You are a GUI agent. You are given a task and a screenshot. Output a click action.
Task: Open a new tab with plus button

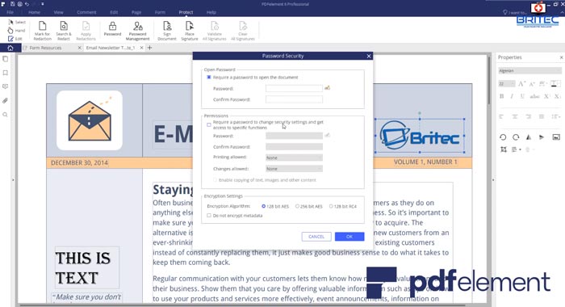(x=149, y=48)
